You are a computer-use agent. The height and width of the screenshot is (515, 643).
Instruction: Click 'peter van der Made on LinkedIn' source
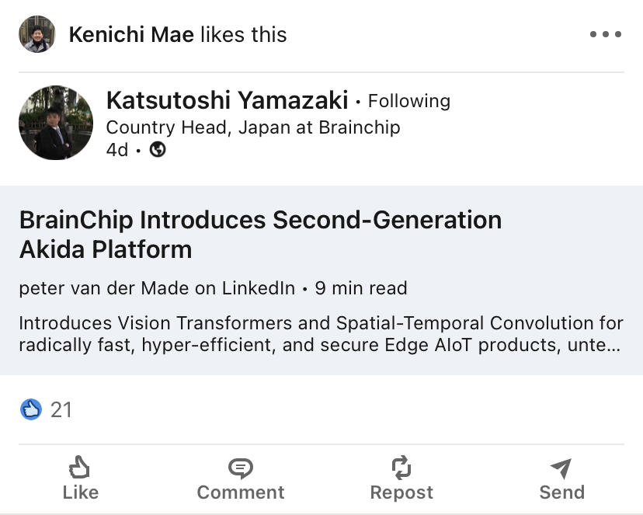point(157,288)
